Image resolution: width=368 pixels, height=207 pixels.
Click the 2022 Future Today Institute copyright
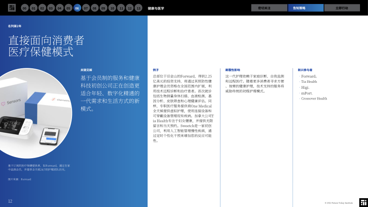[x=339, y=203]
